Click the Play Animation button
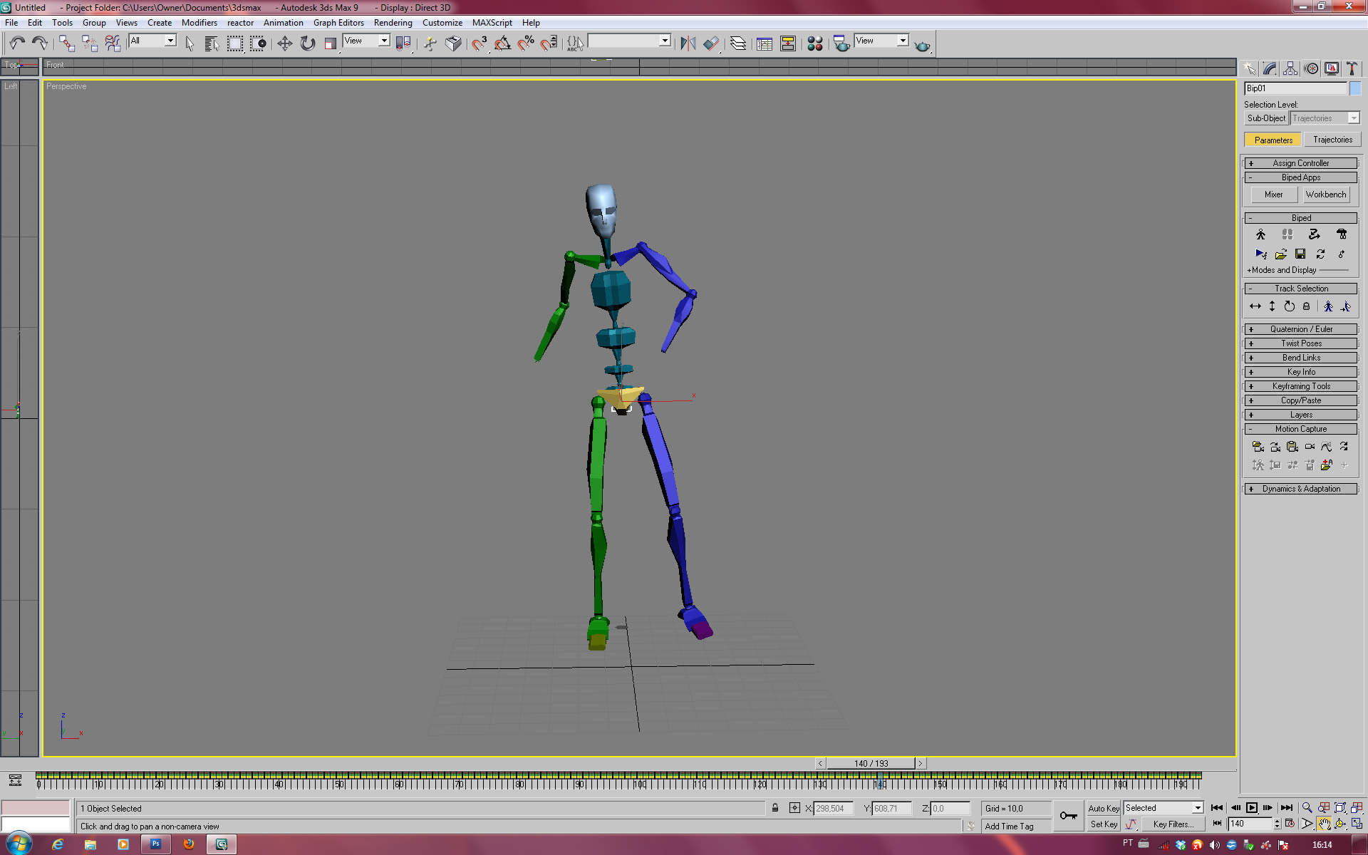 pos(1252,808)
